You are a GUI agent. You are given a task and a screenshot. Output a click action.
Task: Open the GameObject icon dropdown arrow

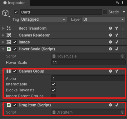[x=9, y=17]
